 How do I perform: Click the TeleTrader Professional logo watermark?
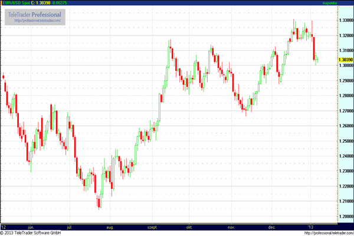coord(35,14)
